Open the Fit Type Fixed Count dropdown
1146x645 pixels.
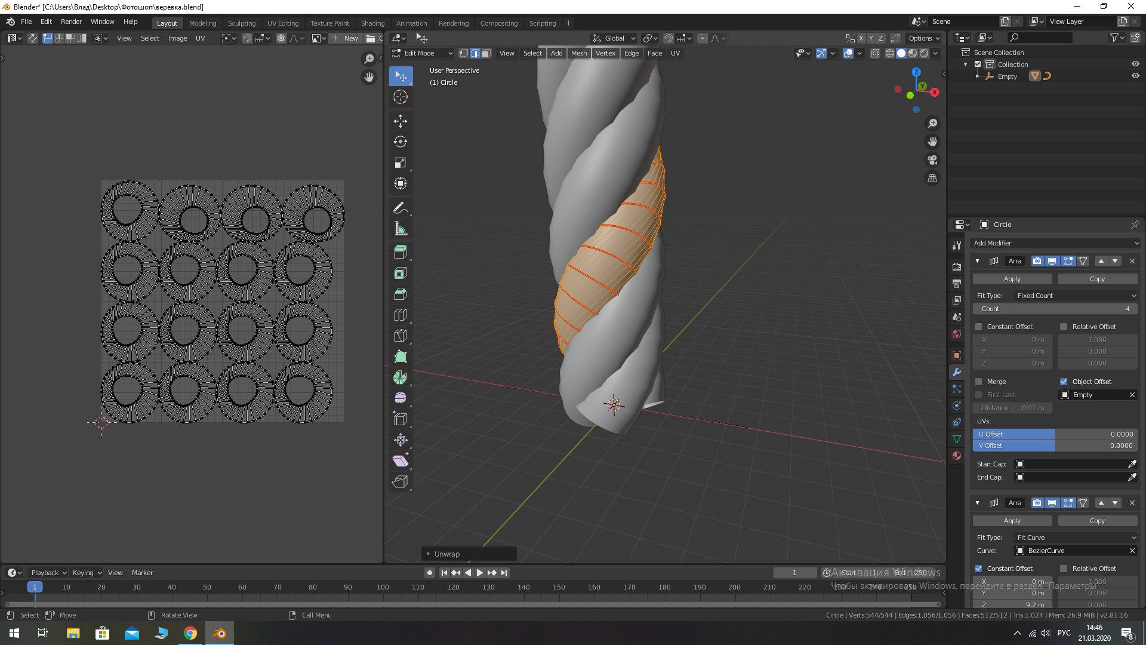click(1076, 296)
